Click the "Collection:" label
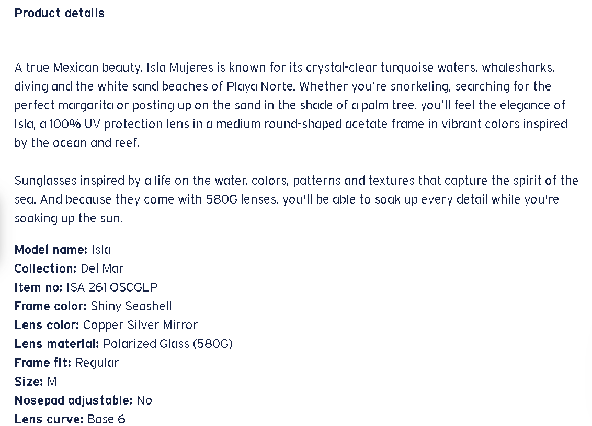 point(45,268)
